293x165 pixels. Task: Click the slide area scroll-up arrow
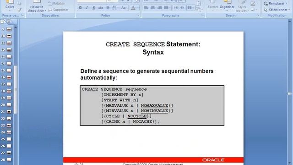click(290, 22)
